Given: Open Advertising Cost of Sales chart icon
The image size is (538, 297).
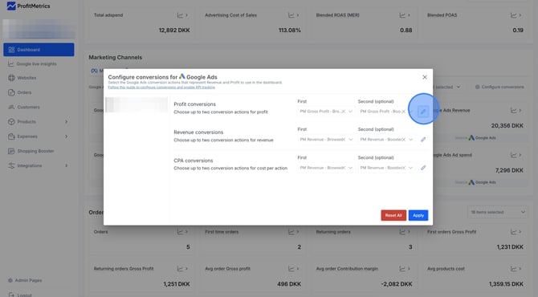Looking at the screenshot, I should coord(291,15).
